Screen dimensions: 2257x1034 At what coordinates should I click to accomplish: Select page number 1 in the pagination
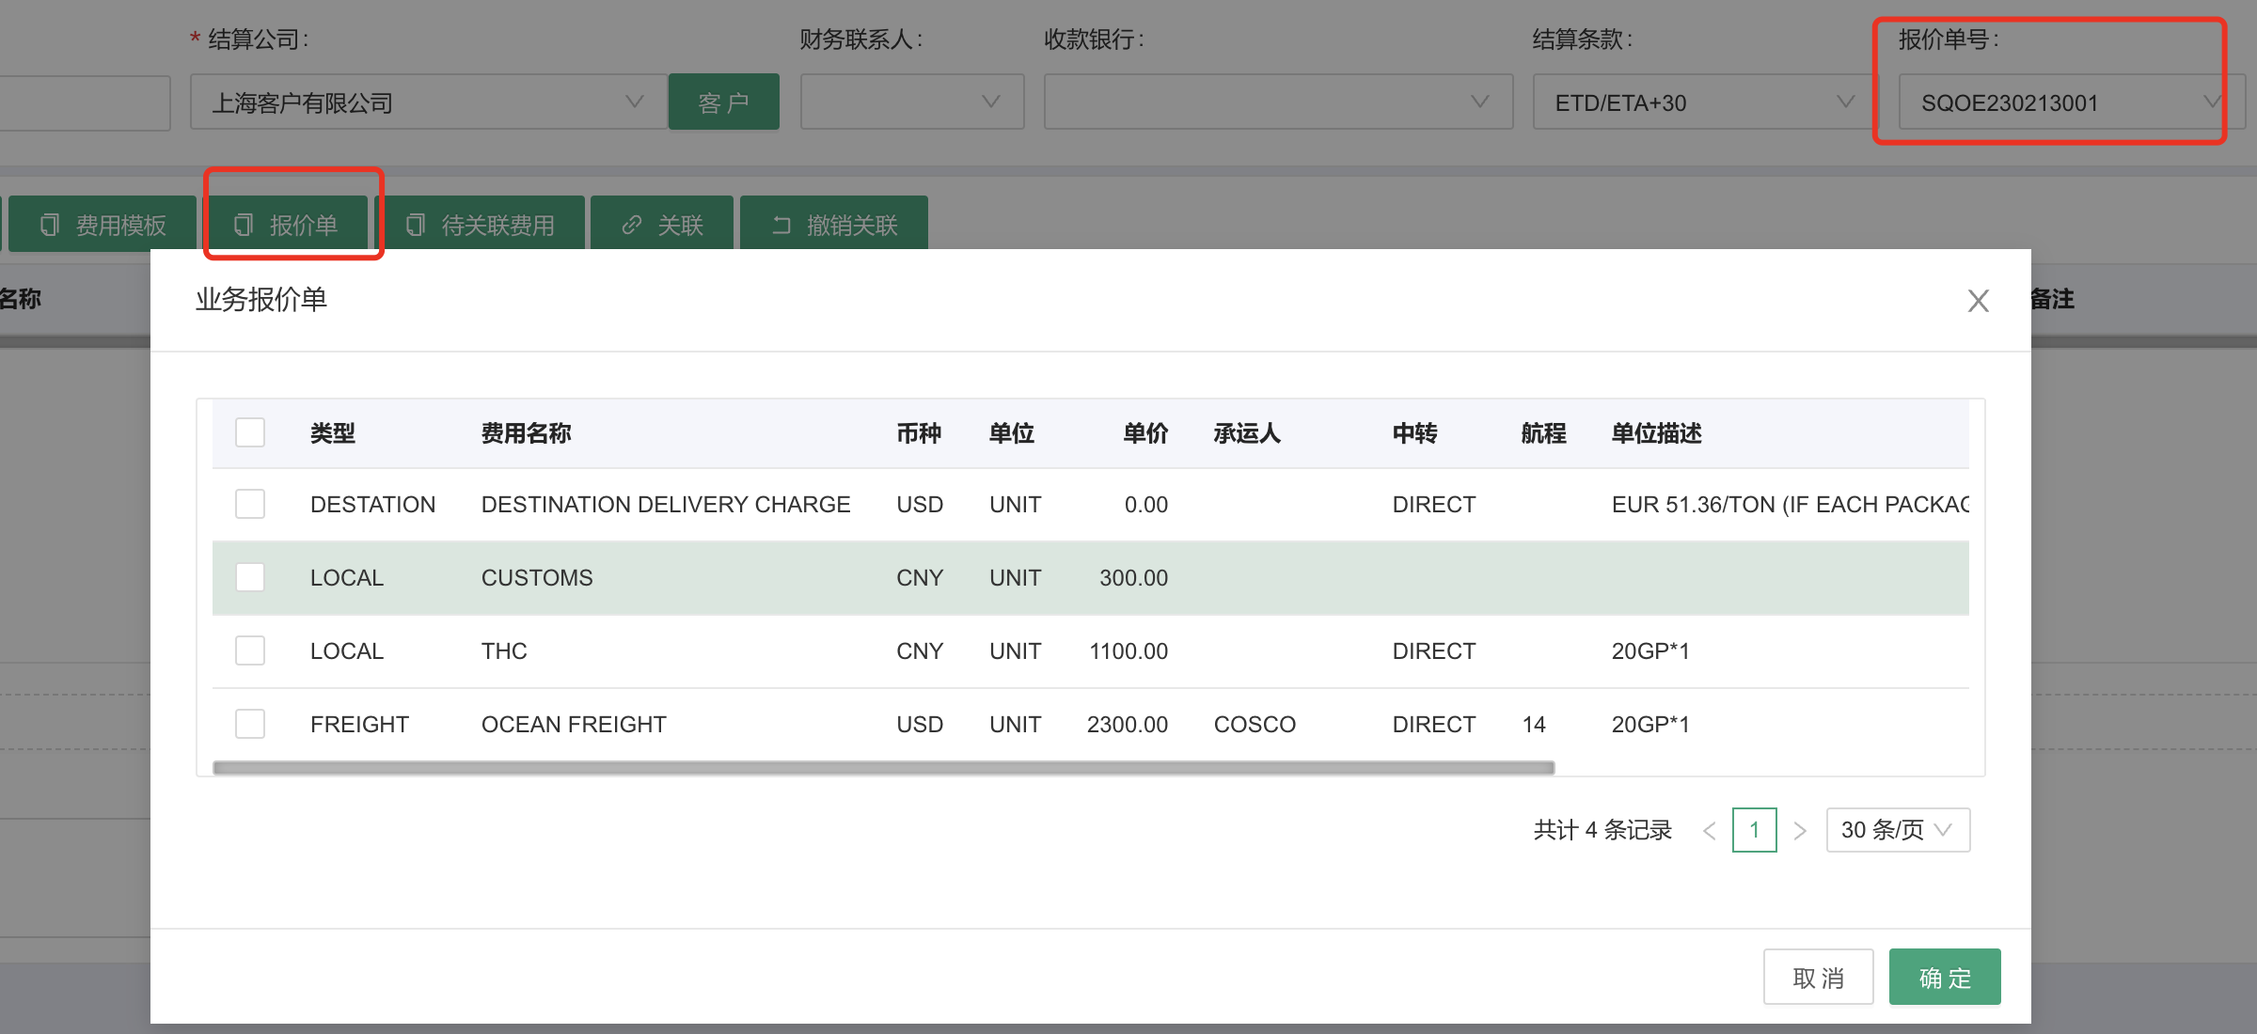[1754, 830]
